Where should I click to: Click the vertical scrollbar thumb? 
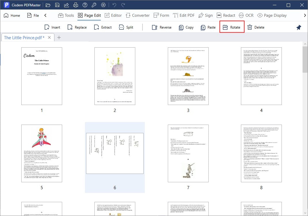point(305,60)
